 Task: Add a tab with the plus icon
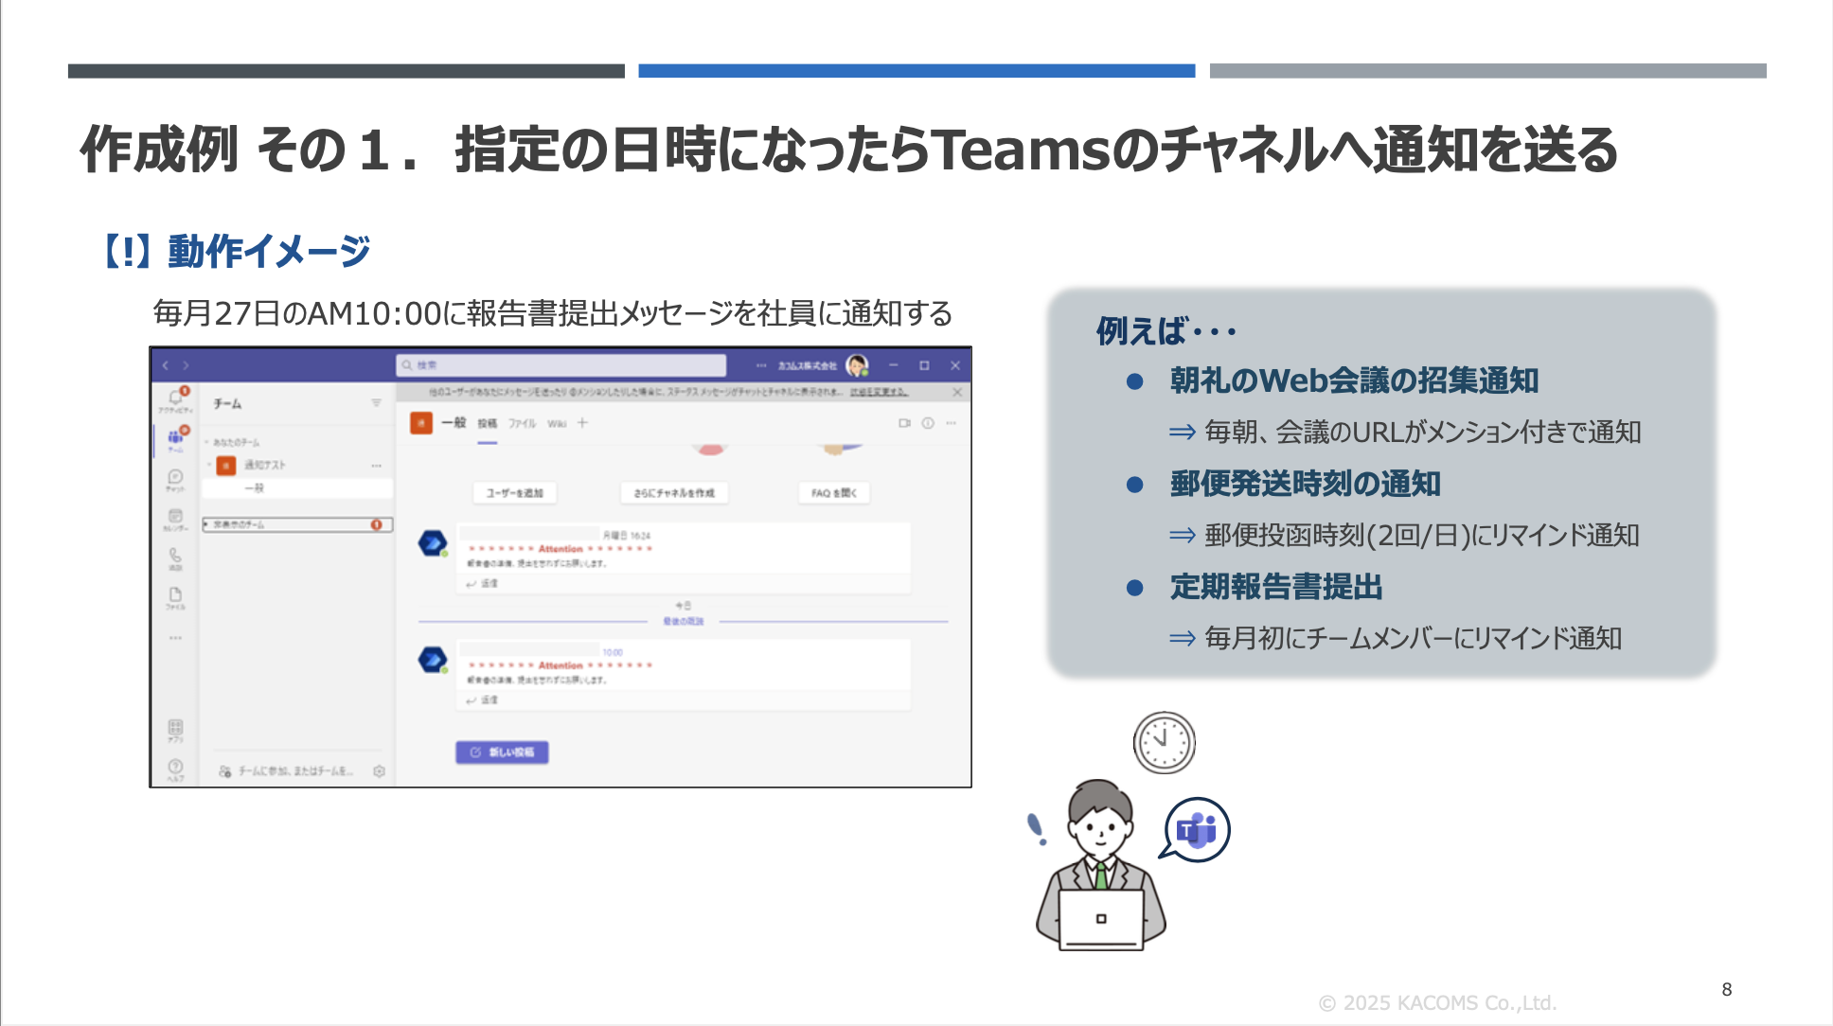click(x=582, y=423)
